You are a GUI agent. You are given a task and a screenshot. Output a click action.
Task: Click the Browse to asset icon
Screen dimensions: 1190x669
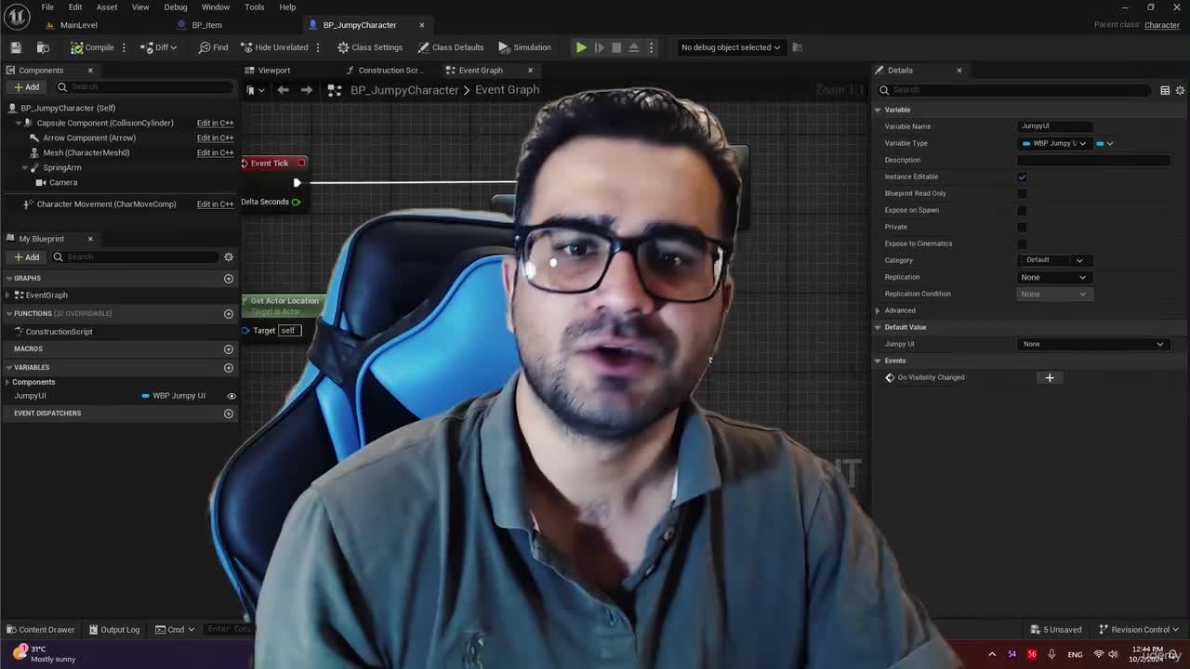pos(43,47)
